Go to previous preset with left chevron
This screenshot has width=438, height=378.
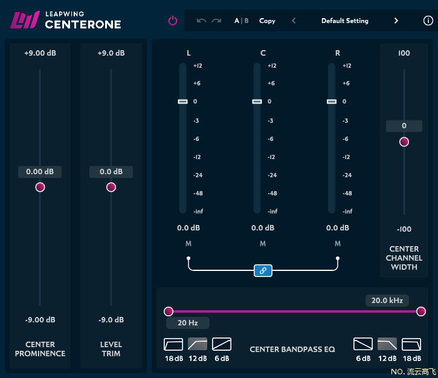[x=294, y=21]
